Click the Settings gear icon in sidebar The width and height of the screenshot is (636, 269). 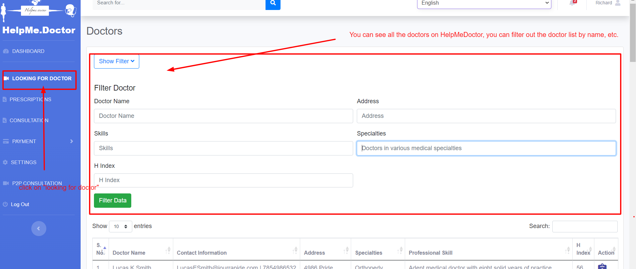point(5,162)
